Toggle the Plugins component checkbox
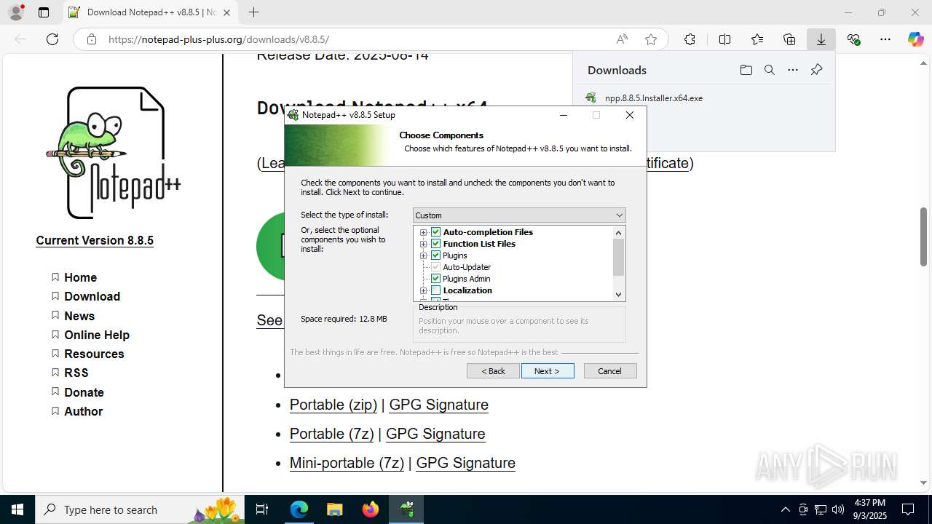The width and height of the screenshot is (932, 524). click(436, 255)
